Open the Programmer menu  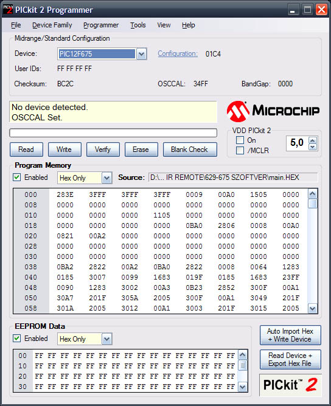coord(101,25)
